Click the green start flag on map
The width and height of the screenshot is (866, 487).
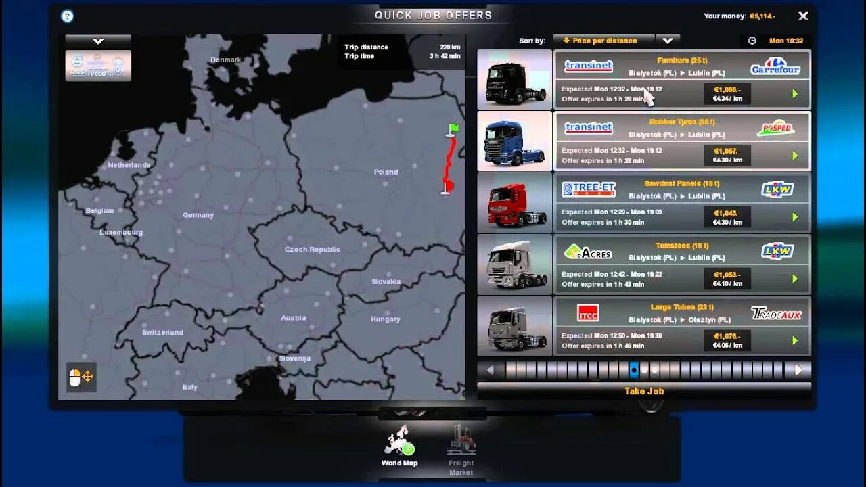pyautogui.click(x=453, y=130)
